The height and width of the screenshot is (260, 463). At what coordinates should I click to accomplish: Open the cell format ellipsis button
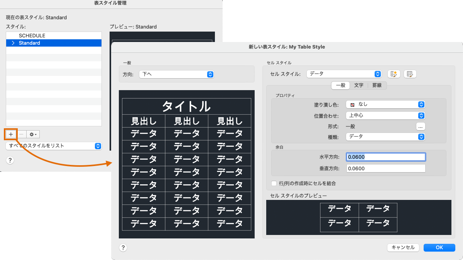point(421,126)
